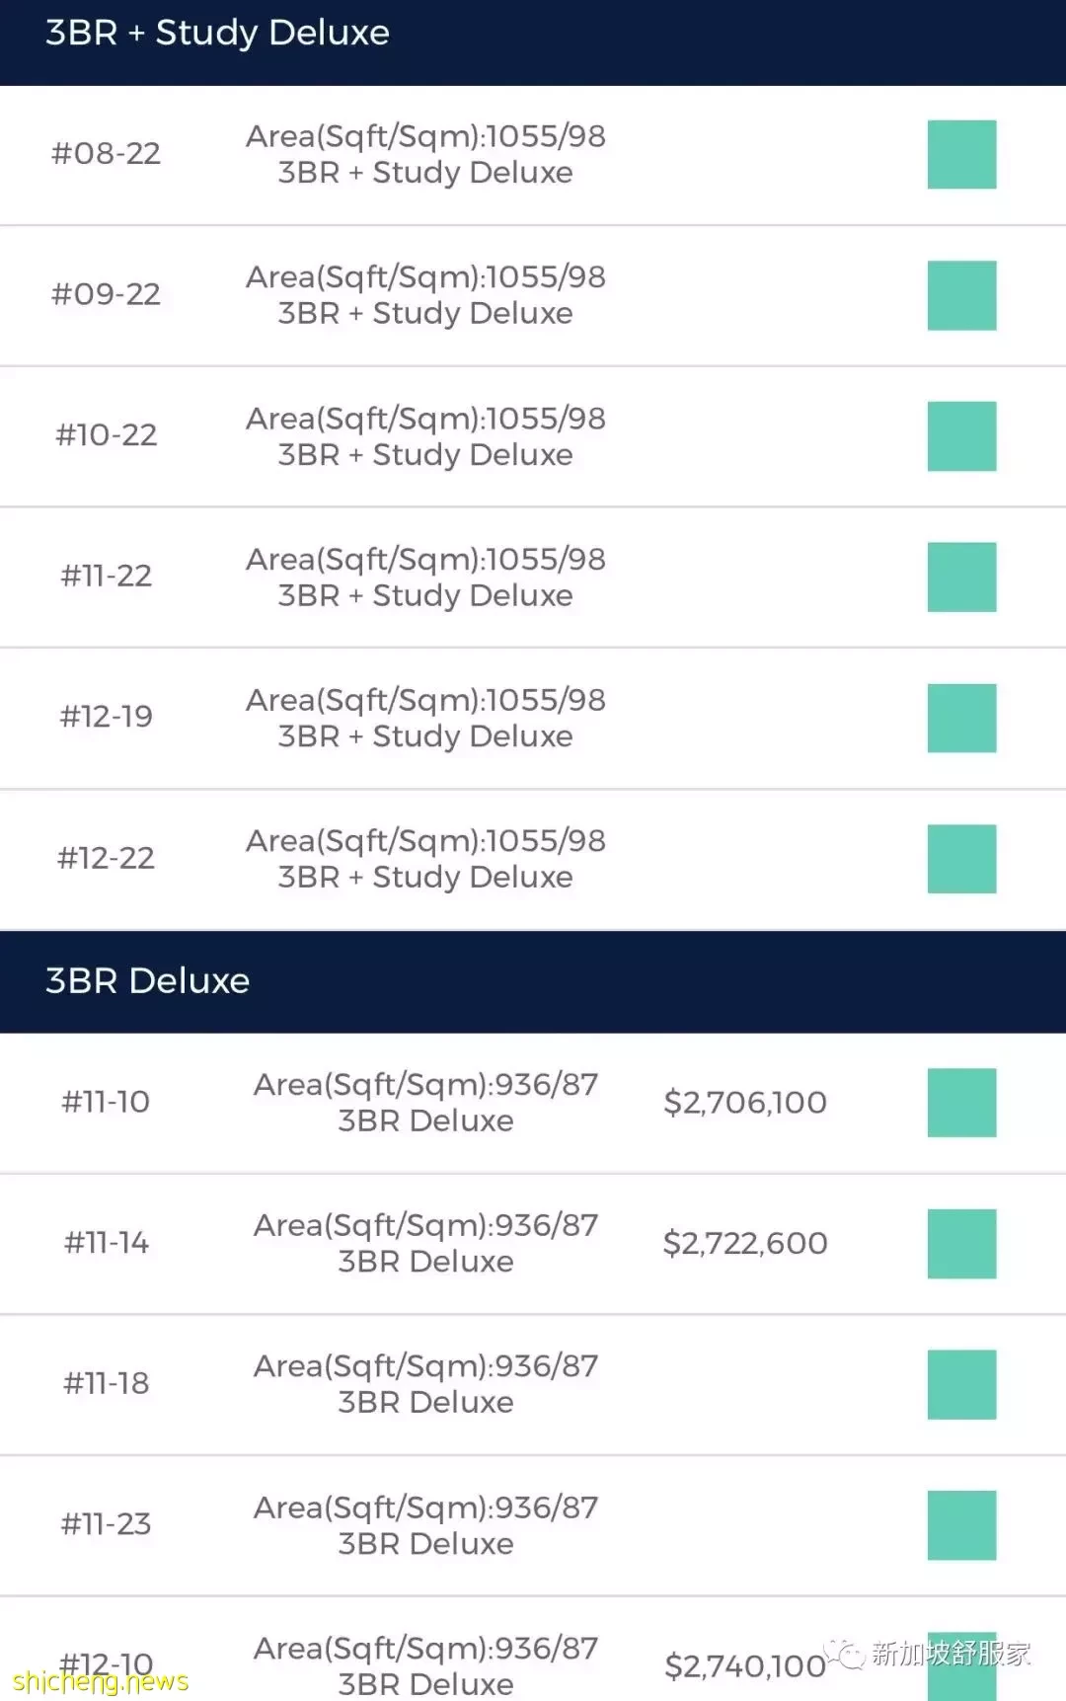Select the $2,722,600 price for #11-14
The image size is (1066, 1701).
(745, 1243)
